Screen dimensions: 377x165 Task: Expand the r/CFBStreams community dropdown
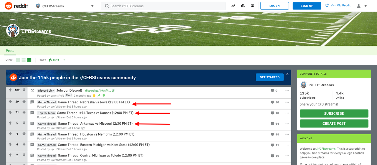[65, 6]
